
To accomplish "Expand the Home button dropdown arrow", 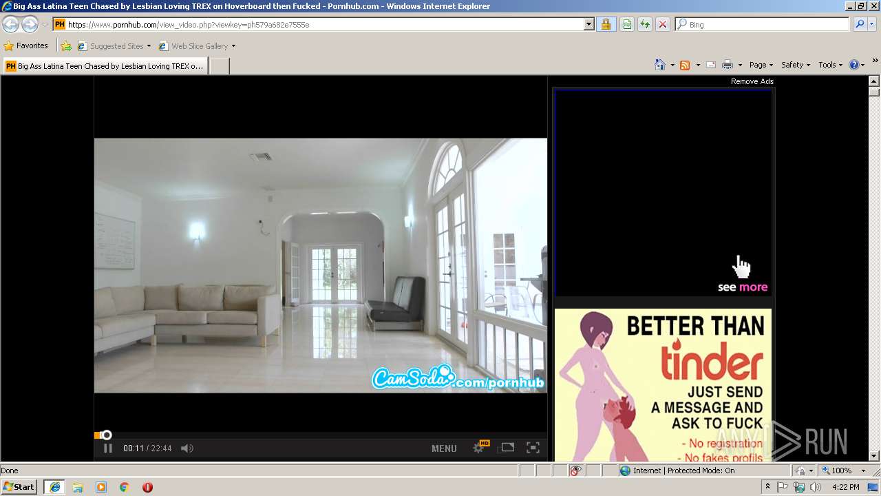I will click(x=672, y=65).
